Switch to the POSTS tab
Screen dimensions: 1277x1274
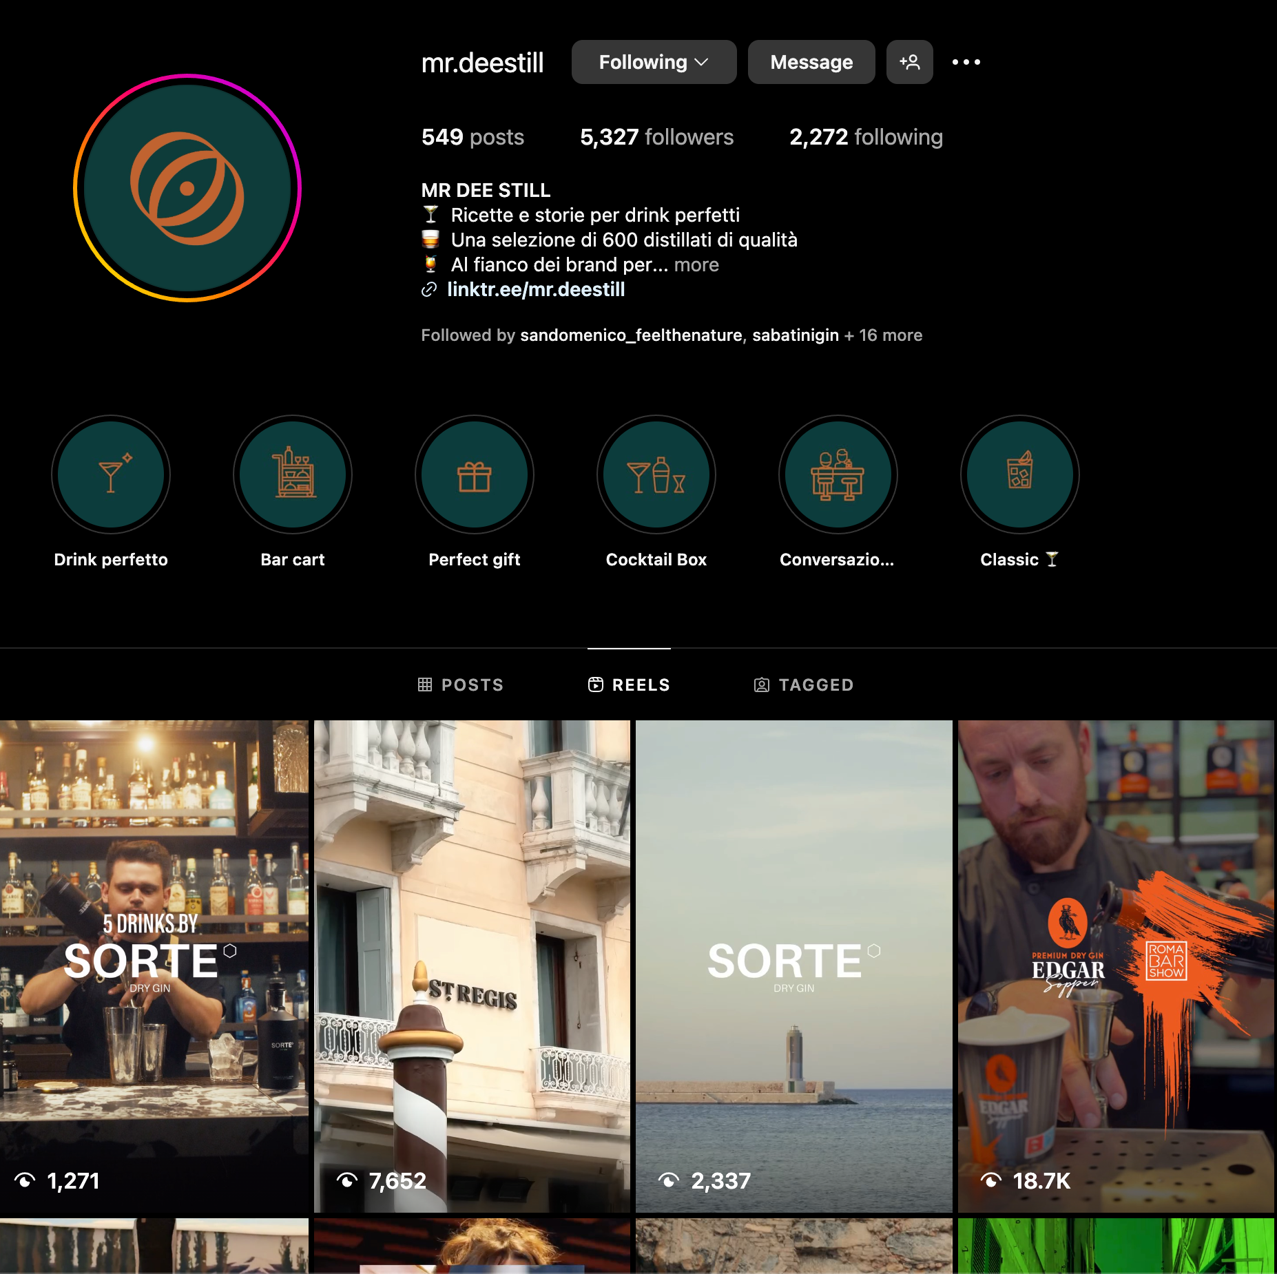coord(461,685)
